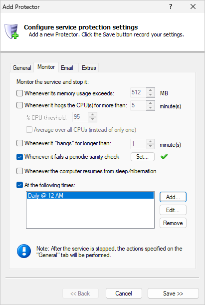
Task: Remove the selected scheduled time
Action: tap(173, 223)
